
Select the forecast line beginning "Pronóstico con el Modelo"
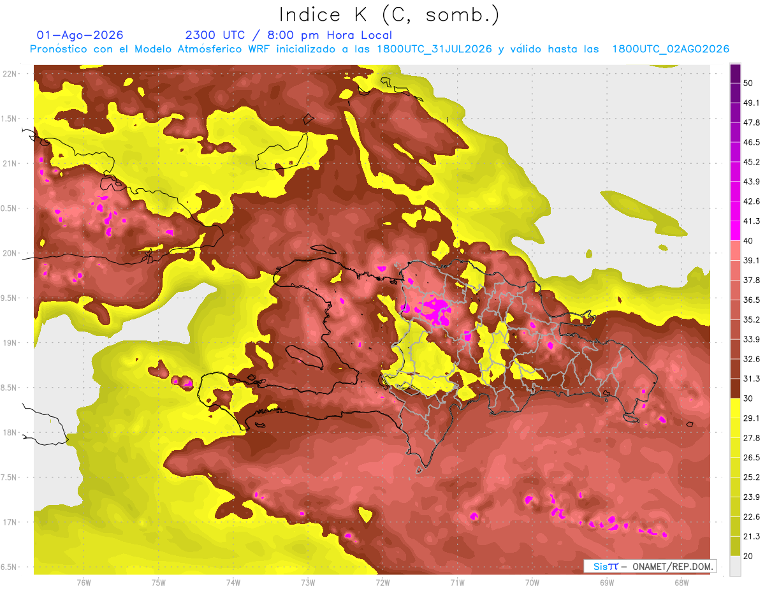(x=379, y=49)
